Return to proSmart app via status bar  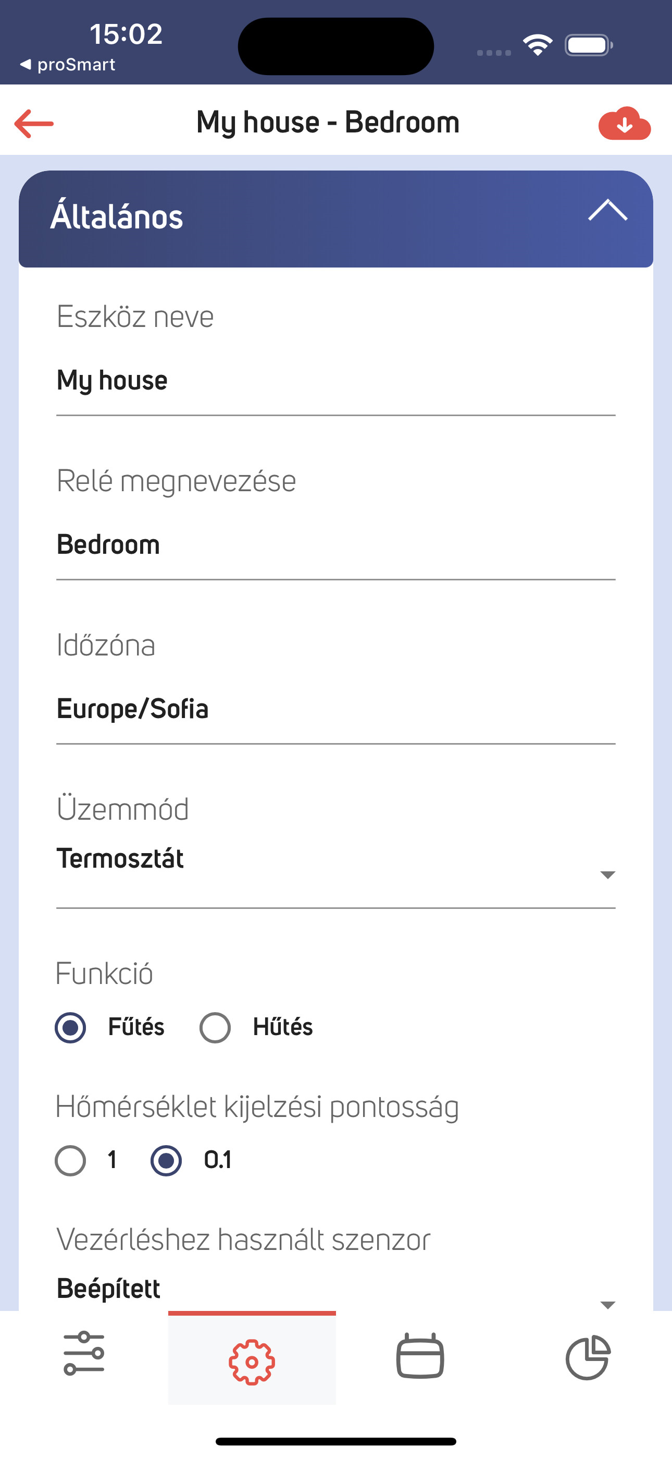67,65
